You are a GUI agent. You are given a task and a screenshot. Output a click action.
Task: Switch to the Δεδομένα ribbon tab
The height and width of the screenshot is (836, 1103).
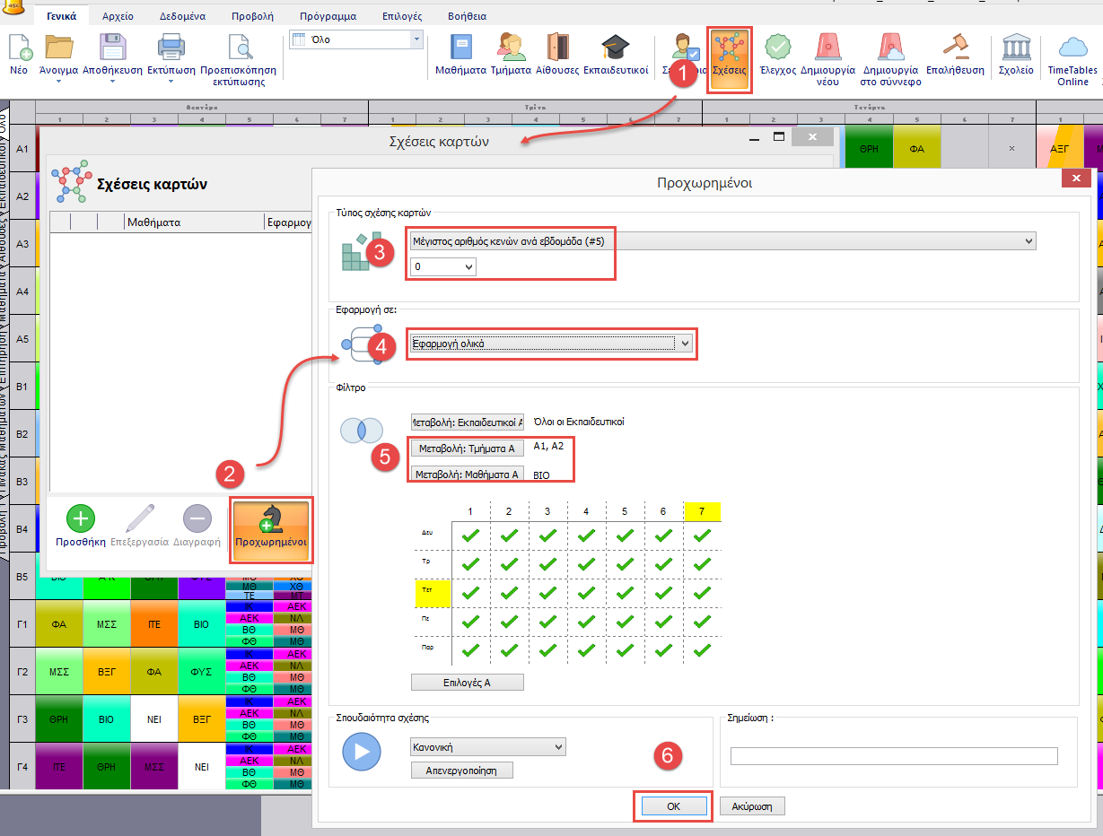(180, 16)
